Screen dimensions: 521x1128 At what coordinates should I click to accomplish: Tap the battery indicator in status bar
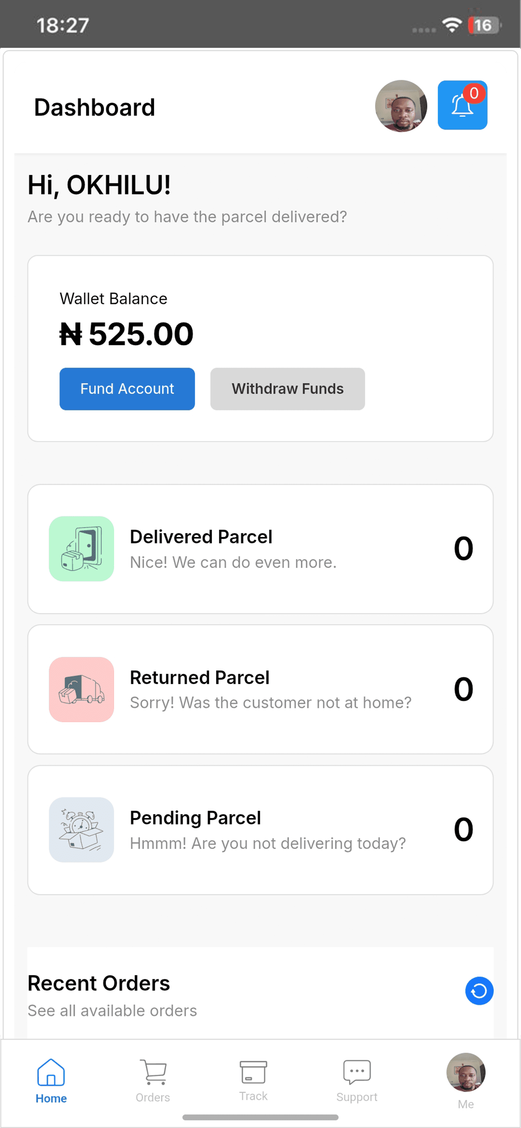(x=484, y=25)
